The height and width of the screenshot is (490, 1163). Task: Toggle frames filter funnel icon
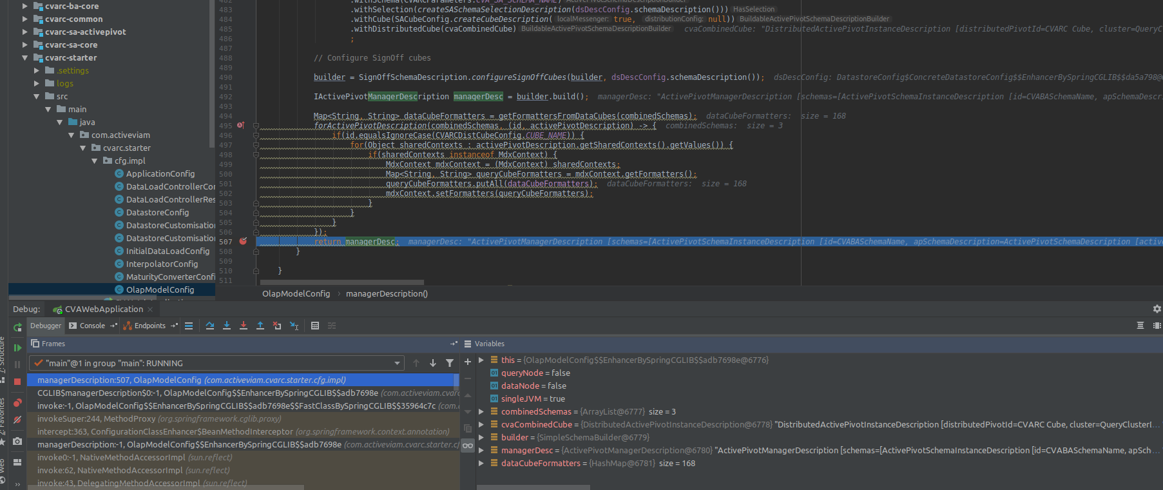[450, 363]
